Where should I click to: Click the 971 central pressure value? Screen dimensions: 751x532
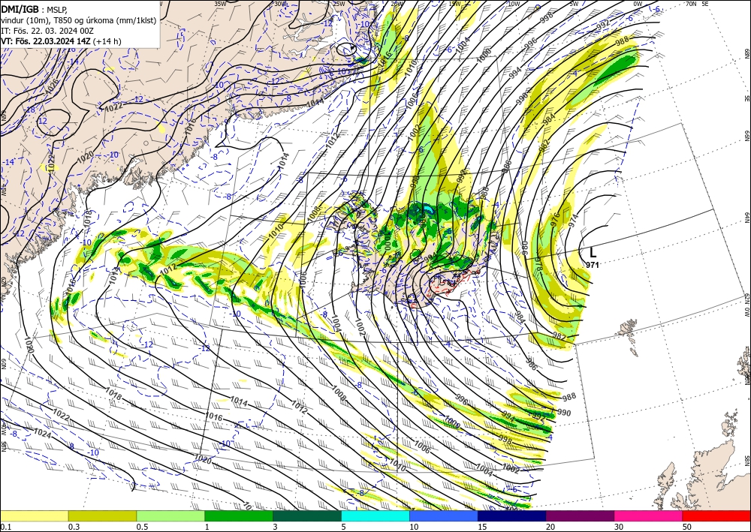[593, 265]
